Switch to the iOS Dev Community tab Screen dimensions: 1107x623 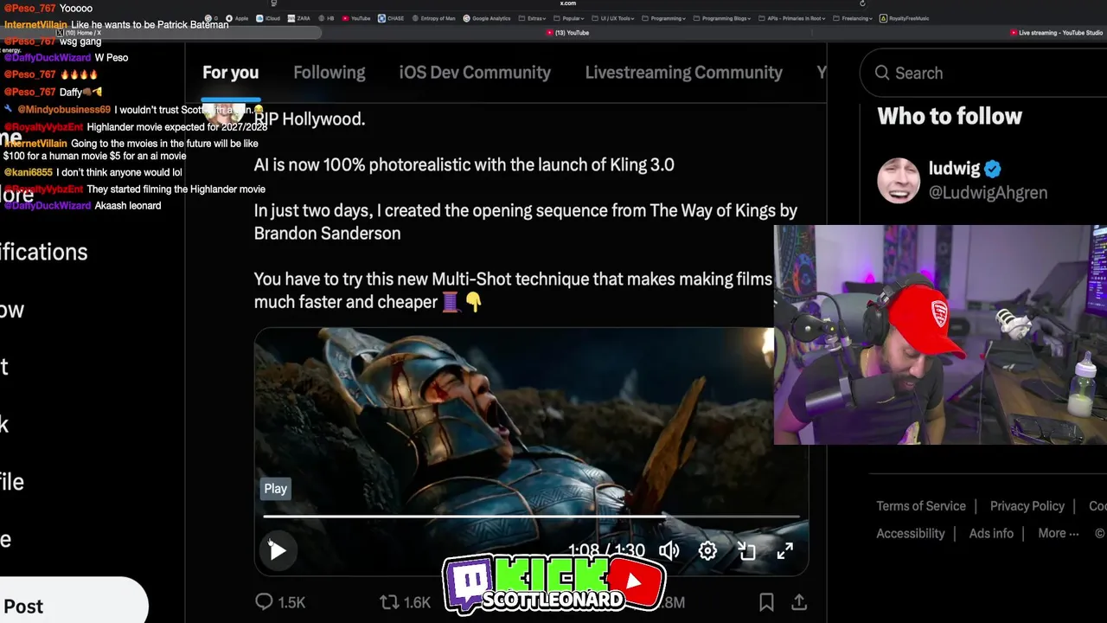(x=475, y=73)
